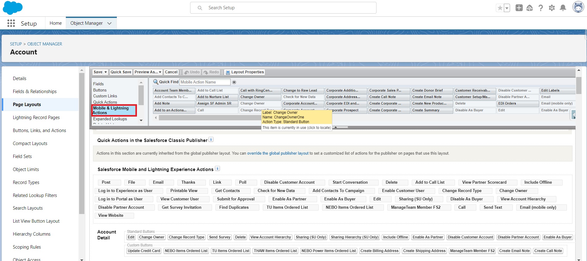Click the layout Save button
This screenshot has height=261, width=587.
click(98, 72)
